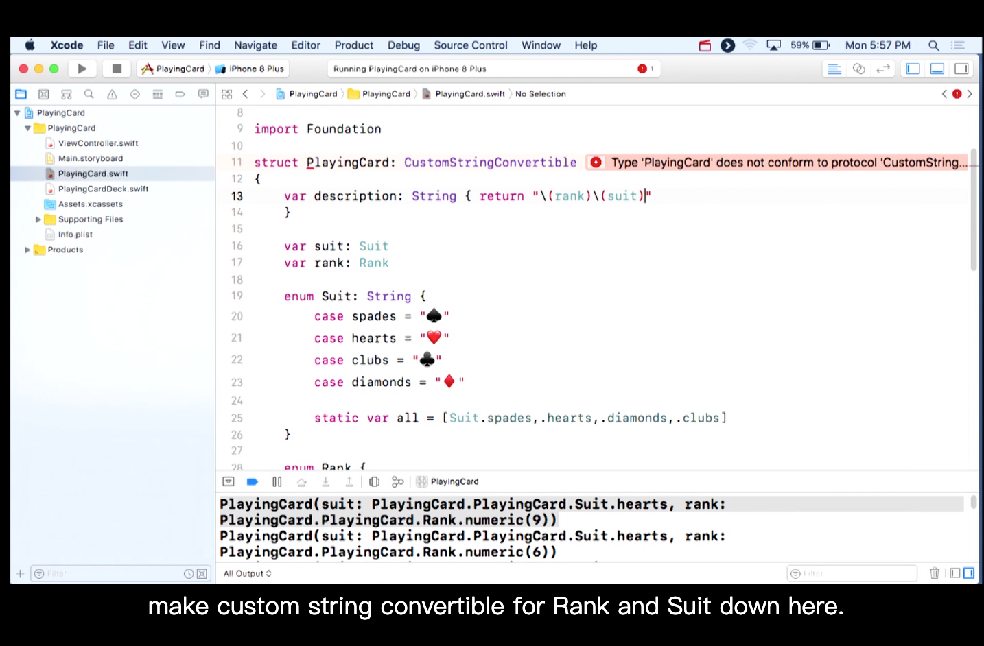984x646 pixels.
Task: Toggle the inspector panel visibility
Action: (x=961, y=69)
